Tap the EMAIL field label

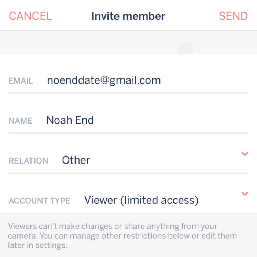pos(21,81)
